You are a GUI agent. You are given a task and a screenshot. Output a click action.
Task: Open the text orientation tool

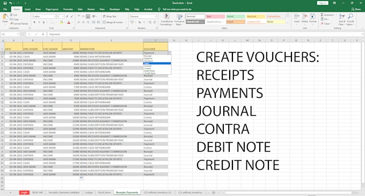click(94, 17)
